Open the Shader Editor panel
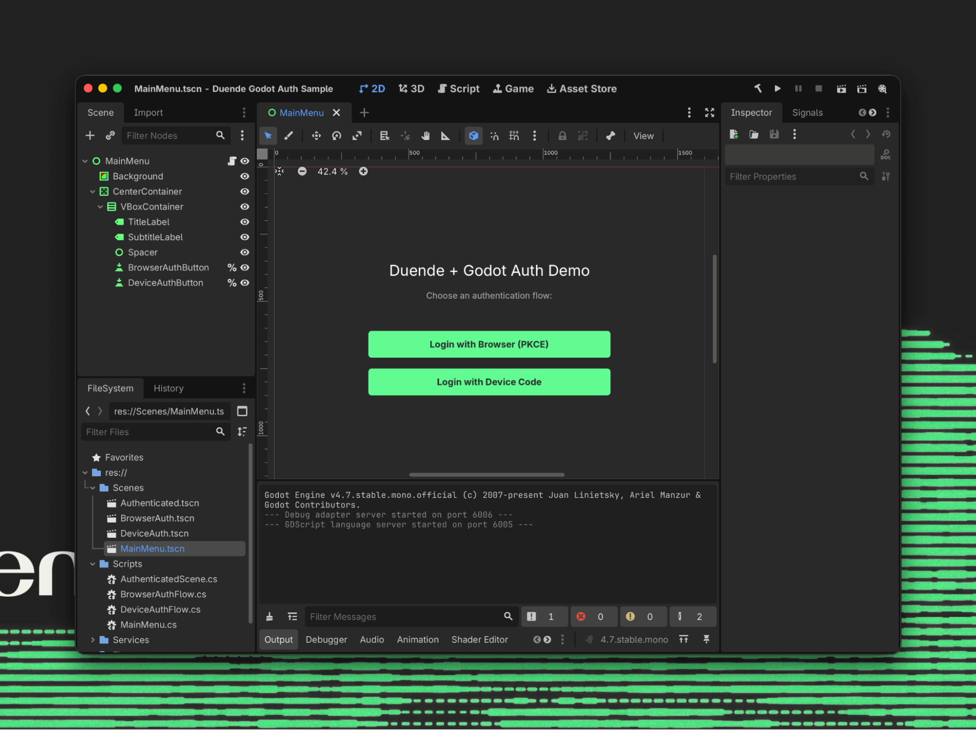 (x=479, y=640)
